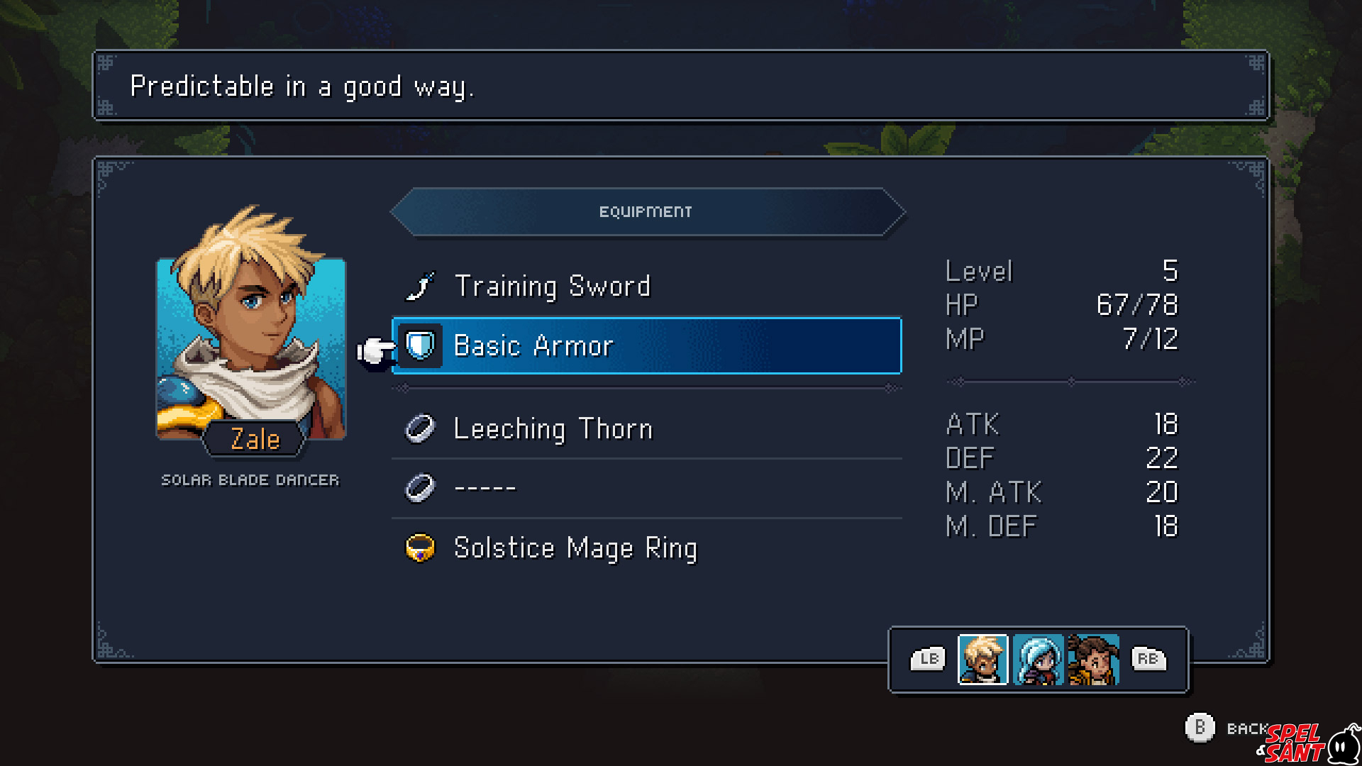
Task: Click the shield icon for Basic Armor
Action: [x=420, y=346]
